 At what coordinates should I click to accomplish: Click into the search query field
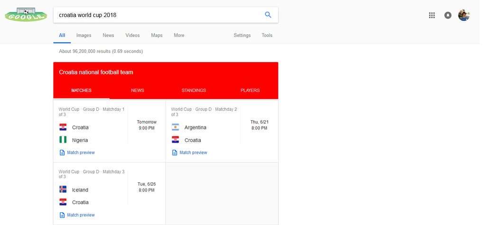(157, 15)
